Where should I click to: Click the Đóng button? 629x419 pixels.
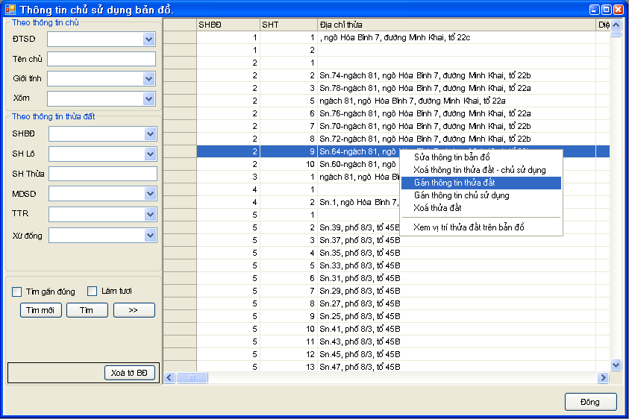point(590,402)
